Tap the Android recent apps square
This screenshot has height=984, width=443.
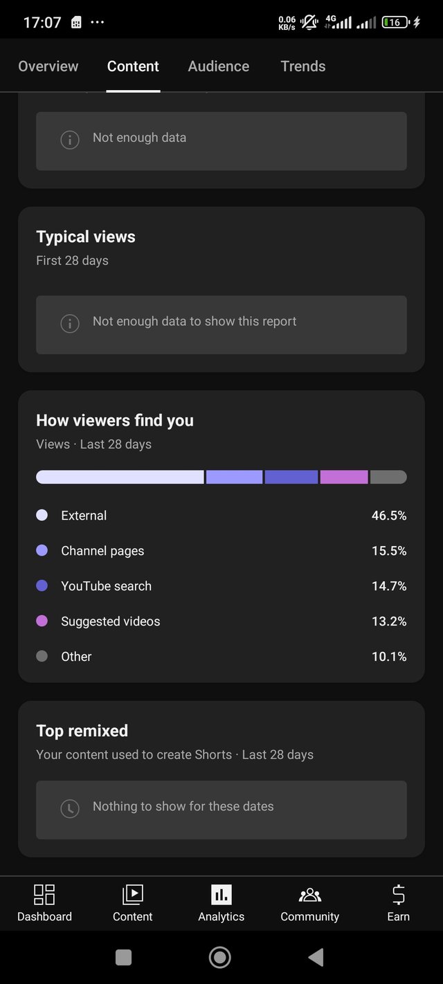123,957
